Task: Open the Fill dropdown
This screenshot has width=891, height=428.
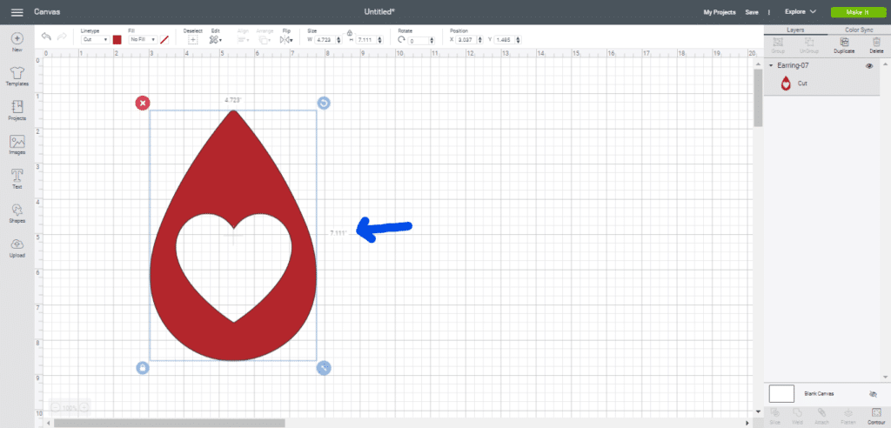Action: tap(142, 39)
